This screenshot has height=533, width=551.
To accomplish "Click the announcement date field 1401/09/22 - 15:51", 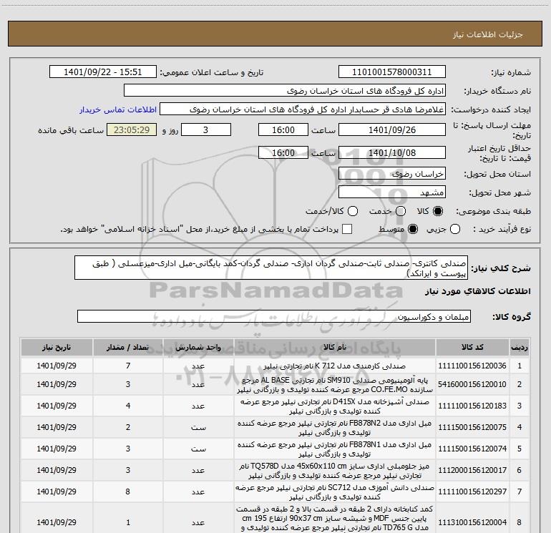I will pos(103,72).
